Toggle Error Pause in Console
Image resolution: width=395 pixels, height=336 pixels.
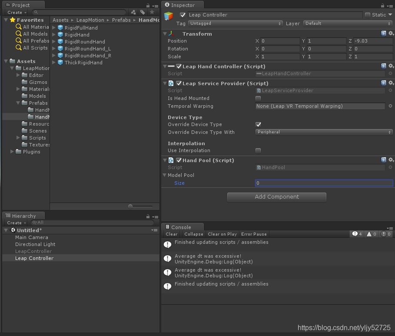tap(254, 234)
